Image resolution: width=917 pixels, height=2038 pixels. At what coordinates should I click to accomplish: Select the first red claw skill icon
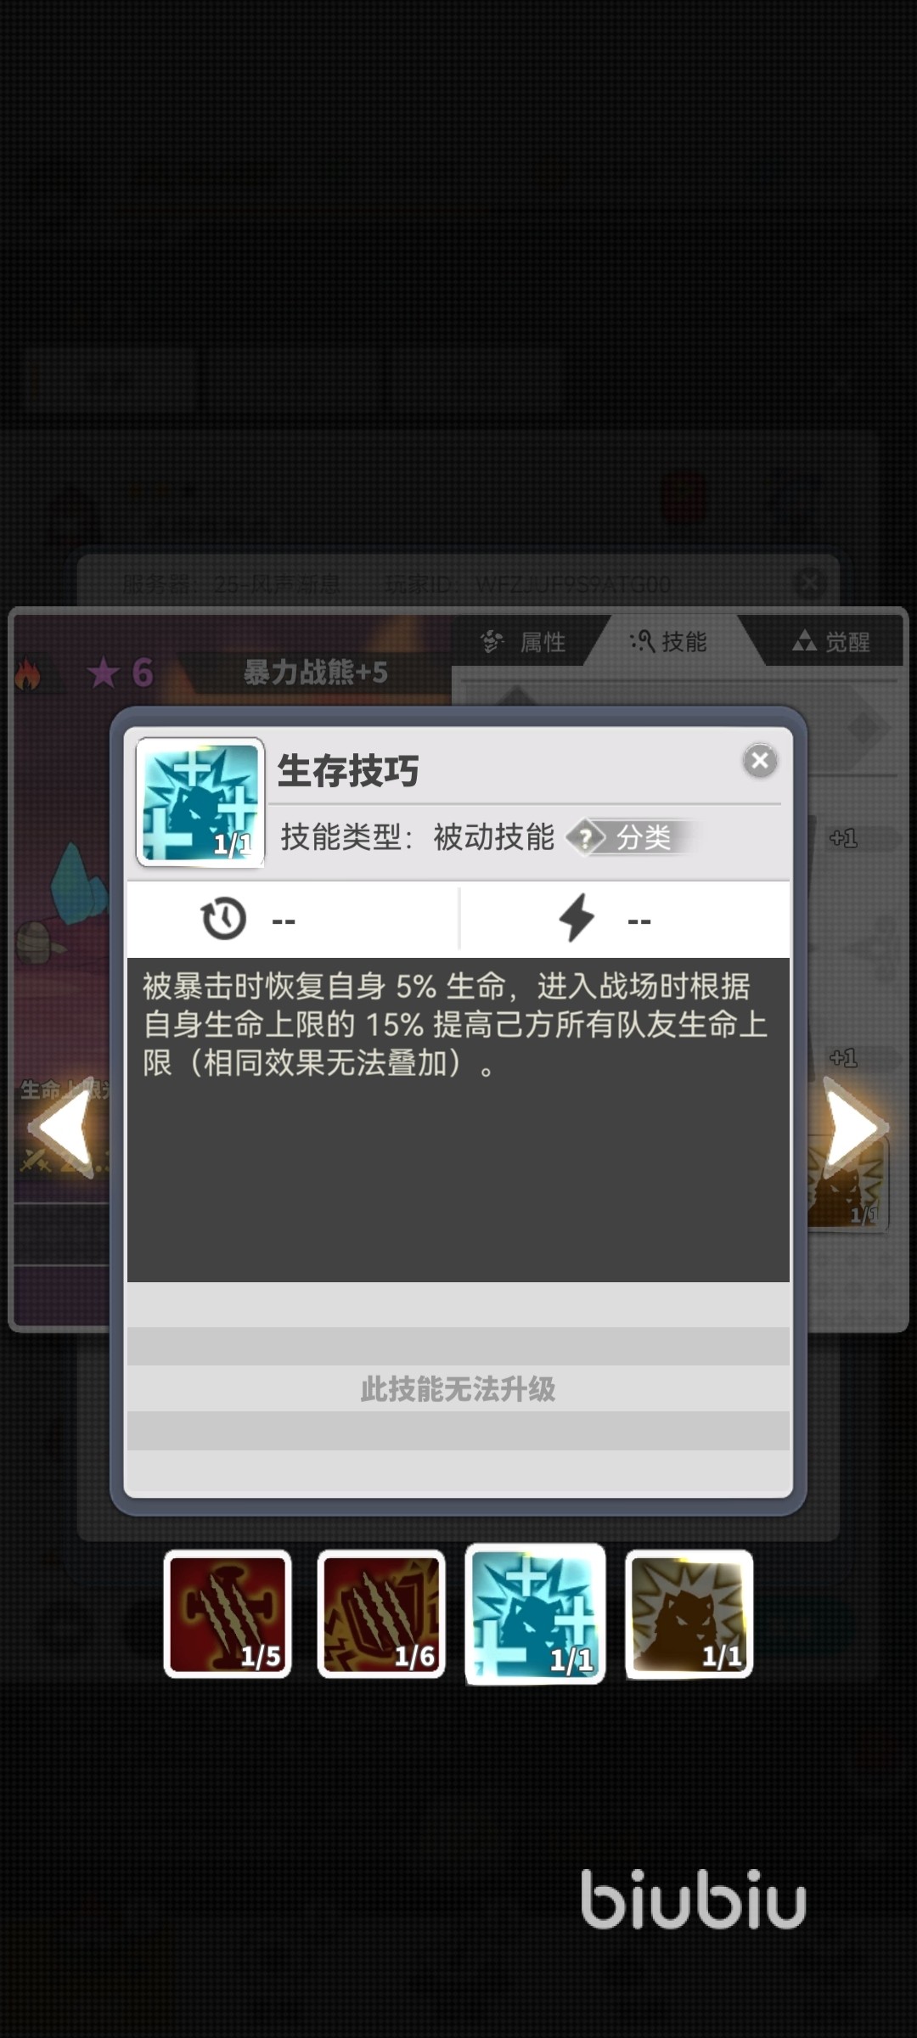[x=228, y=1613]
